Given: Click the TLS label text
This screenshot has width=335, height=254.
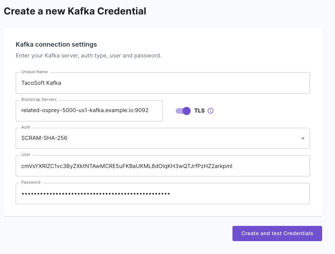Looking at the screenshot, I should 199,111.
